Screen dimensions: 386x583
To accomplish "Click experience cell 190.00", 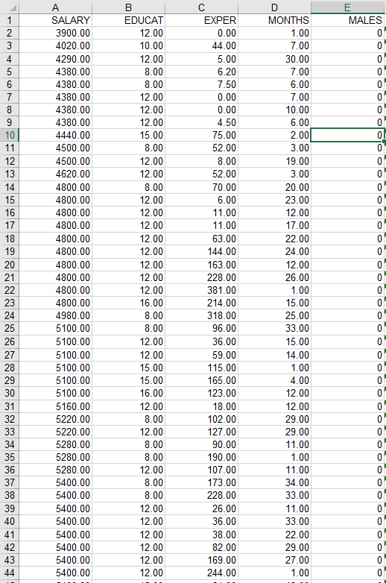I will pyautogui.click(x=201, y=457).
